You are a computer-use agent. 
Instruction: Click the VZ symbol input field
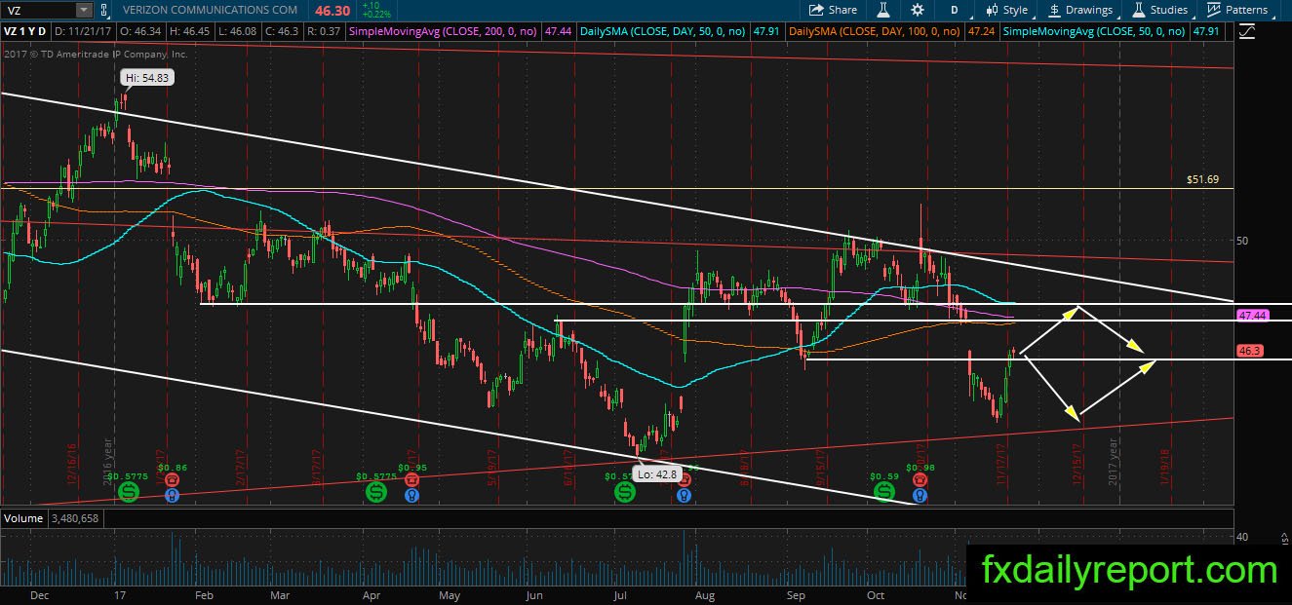pos(37,10)
